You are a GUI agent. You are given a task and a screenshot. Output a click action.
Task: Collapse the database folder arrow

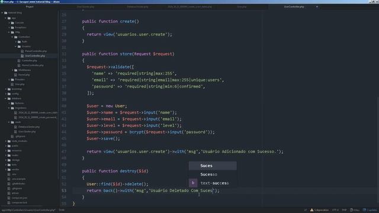tap(5, 99)
